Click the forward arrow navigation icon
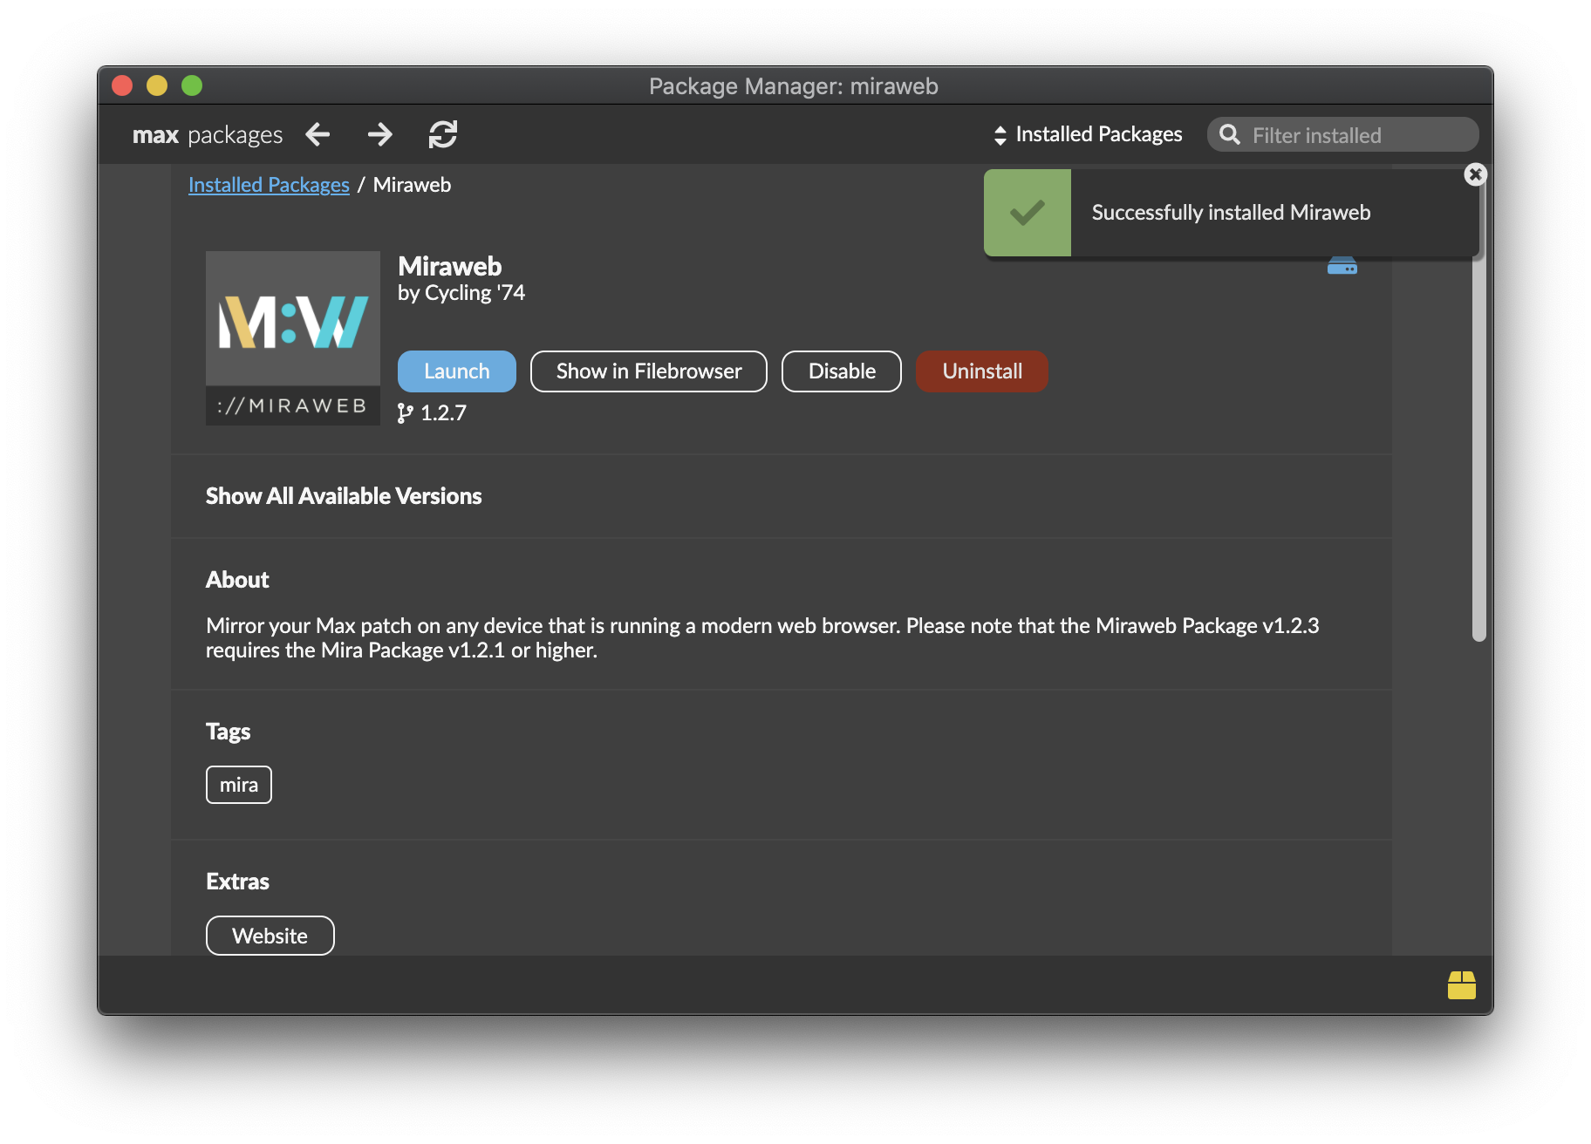 pyautogui.click(x=379, y=134)
